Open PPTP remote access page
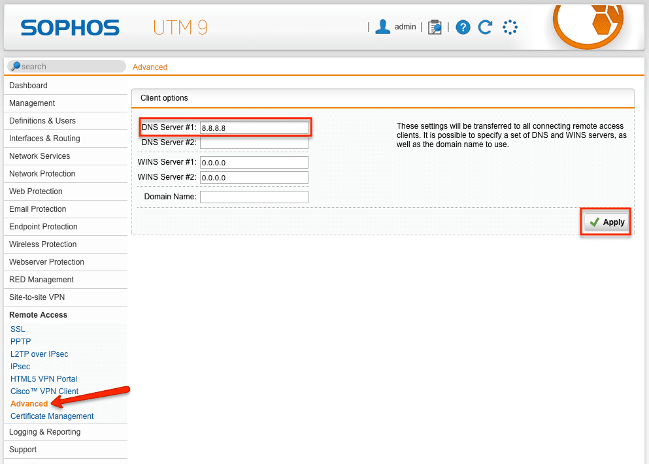The width and height of the screenshot is (649, 464). pos(21,342)
